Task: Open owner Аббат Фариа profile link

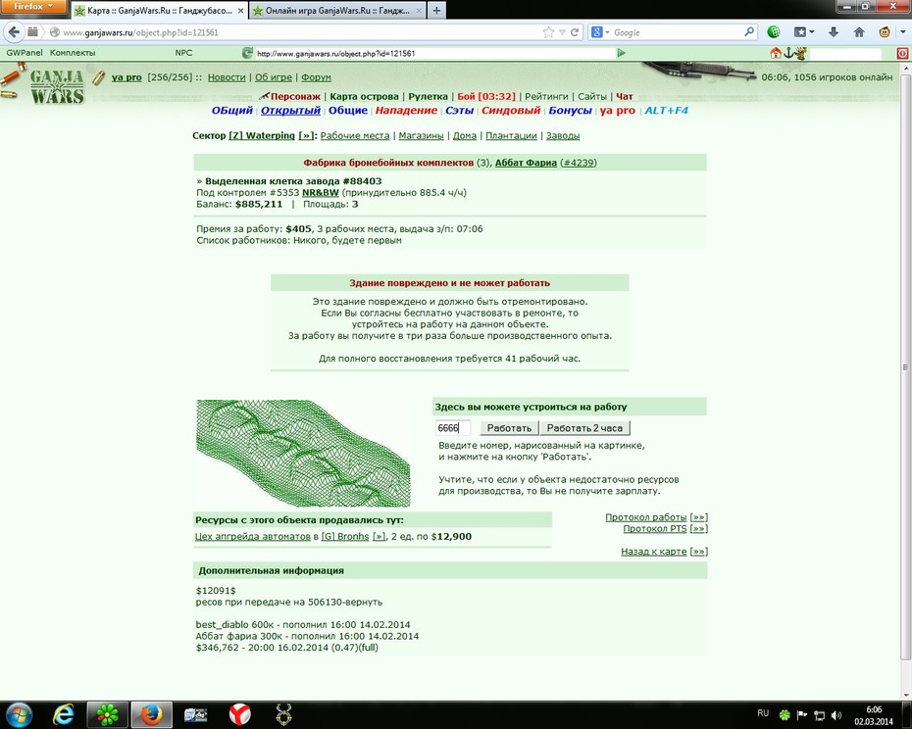Action: 526,163
